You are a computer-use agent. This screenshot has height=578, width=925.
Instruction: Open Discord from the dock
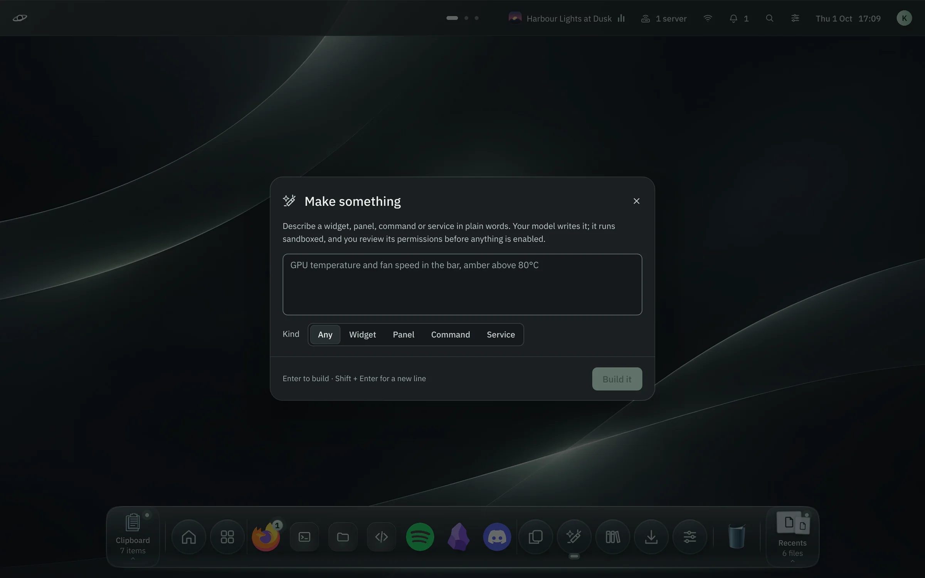pyautogui.click(x=497, y=537)
